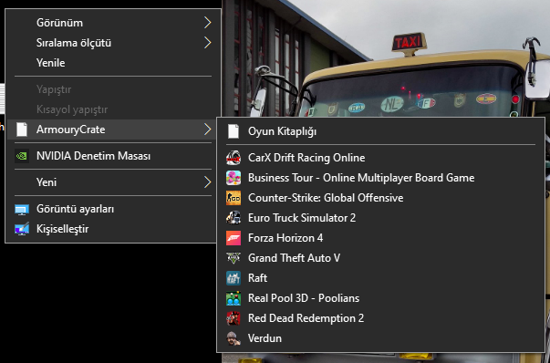Click the Red Dead Redemption 2 icon
Viewport: 550px width, 363px height.
coord(233,318)
